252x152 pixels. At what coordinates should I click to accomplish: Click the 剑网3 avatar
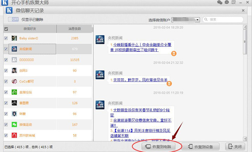[14, 71]
